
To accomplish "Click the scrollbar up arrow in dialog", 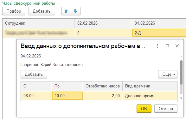I will coord(181,57).
